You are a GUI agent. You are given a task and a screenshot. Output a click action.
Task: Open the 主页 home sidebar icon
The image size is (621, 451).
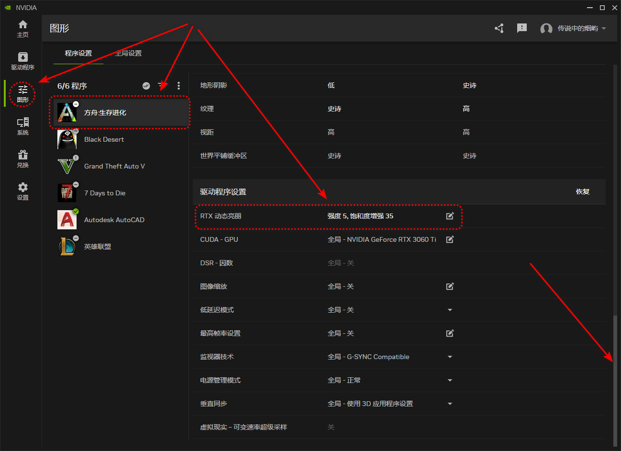click(22, 29)
